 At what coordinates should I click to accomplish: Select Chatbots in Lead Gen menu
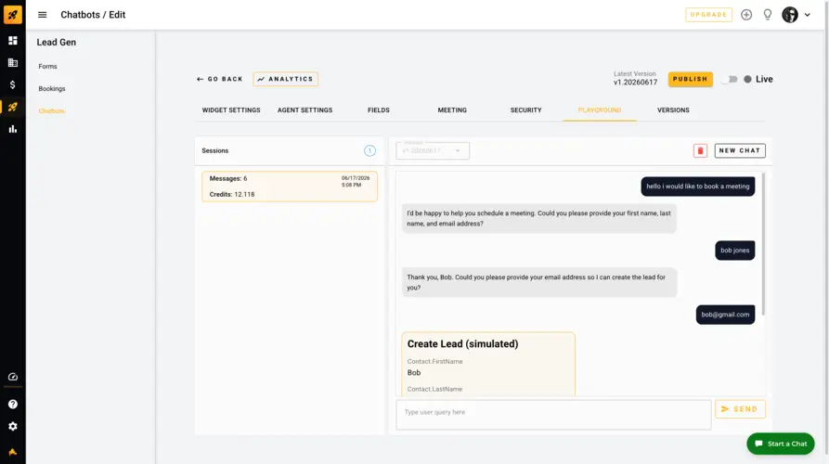(x=51, y=111)
